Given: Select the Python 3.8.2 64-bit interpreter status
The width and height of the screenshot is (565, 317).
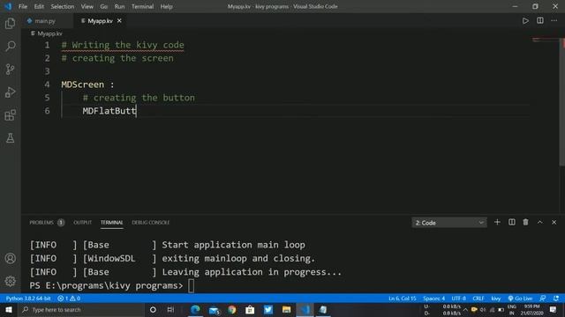Looking at the screenshot, I should 28,299.
